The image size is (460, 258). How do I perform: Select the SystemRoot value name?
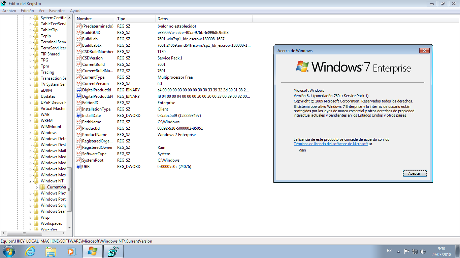pos(93,160)
